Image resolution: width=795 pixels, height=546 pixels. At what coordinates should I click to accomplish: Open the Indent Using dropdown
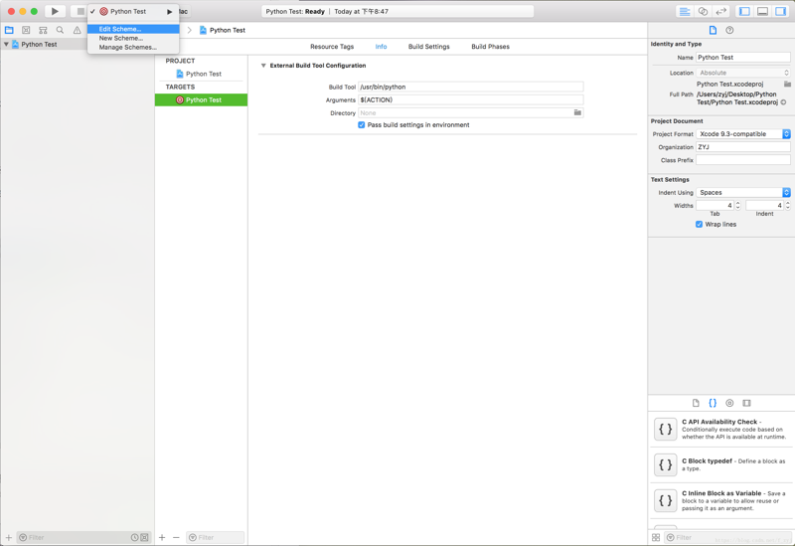pyautogui.click(x=742, y=192)
